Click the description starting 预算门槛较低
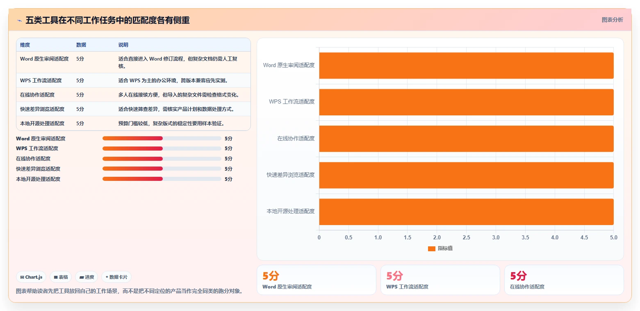 pos(171,124)
